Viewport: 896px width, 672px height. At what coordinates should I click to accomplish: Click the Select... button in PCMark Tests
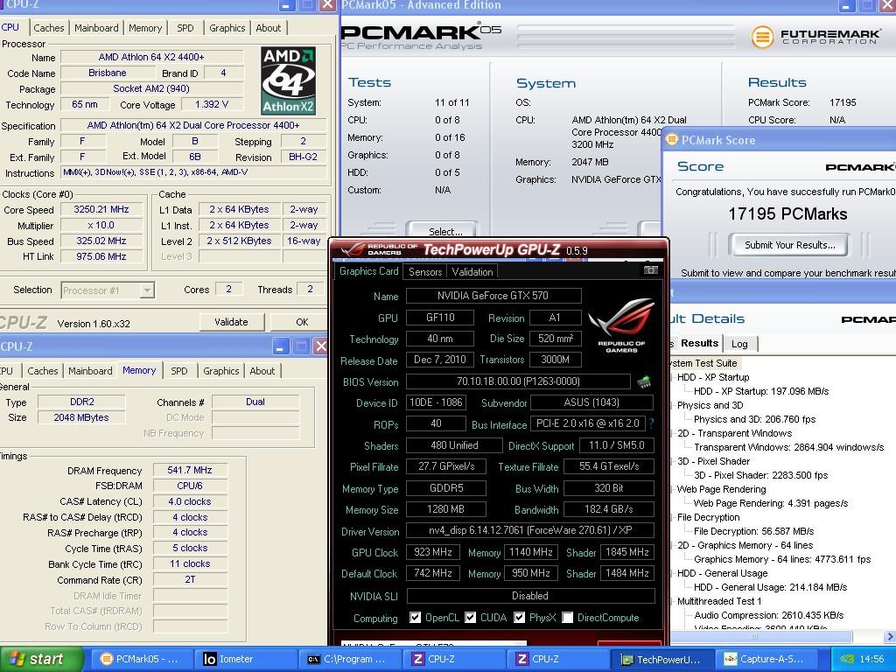442,229
